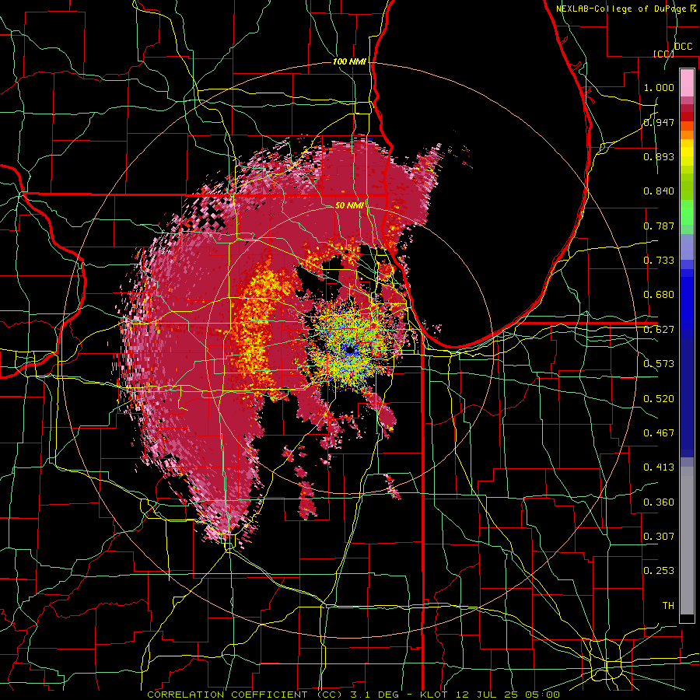Viewport: 700px width, 700px height.
Task: Pick the light pink swatch on the color bar
Action: click(x=687, y=82)
